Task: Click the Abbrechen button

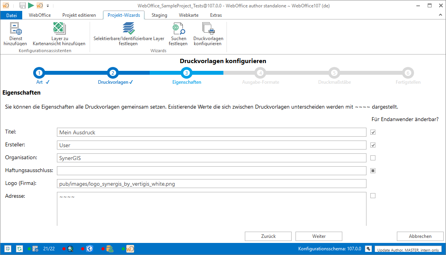Action: tap(420, 236)
